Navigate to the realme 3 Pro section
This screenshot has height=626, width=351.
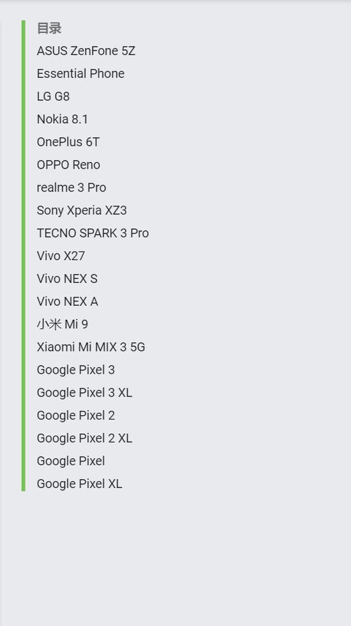point(71,188)
